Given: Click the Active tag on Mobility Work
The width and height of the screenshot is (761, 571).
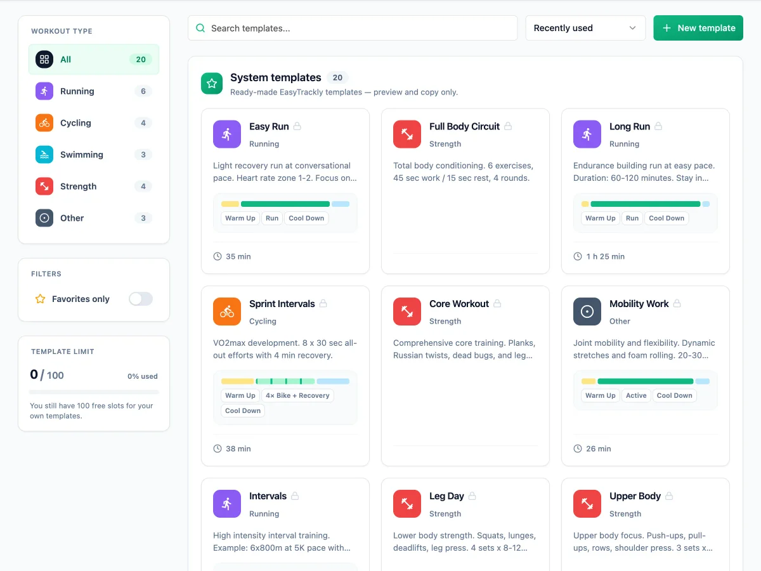Looking at the screenshot, I should [636, 395].
